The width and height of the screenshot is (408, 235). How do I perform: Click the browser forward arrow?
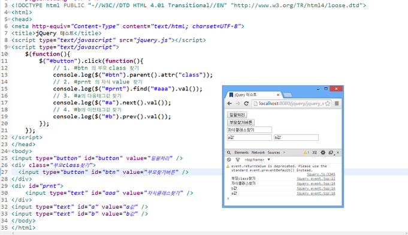(238, 104)
